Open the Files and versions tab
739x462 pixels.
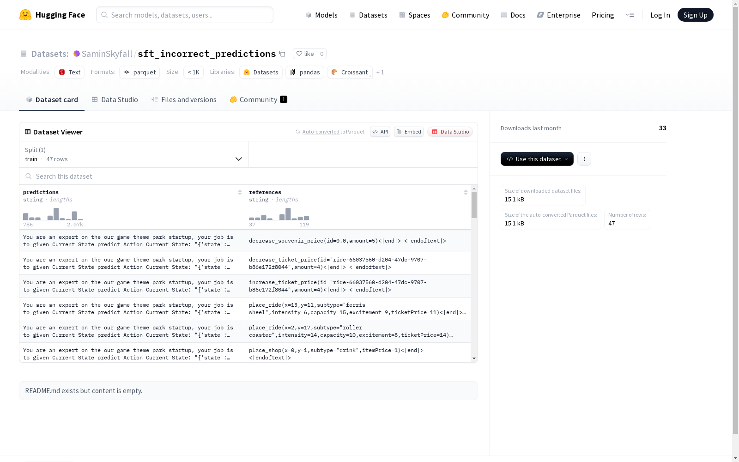coord(184,100)
